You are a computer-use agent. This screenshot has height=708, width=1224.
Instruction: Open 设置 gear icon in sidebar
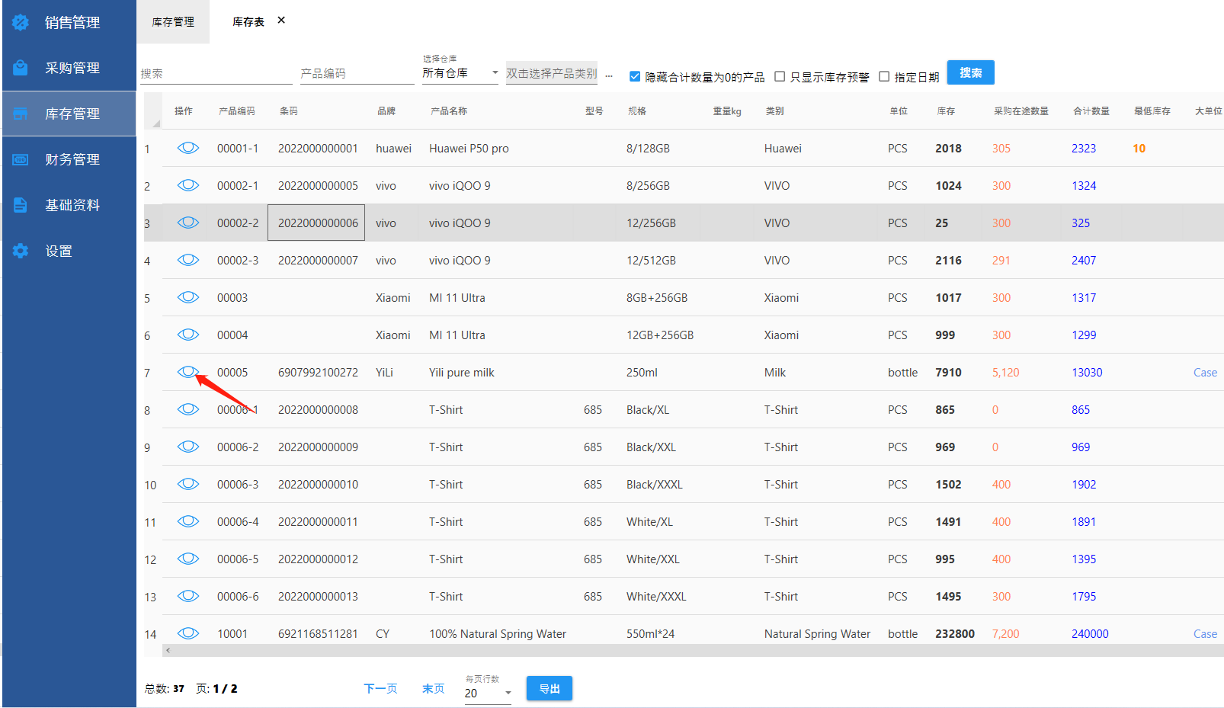click(21, 251)
